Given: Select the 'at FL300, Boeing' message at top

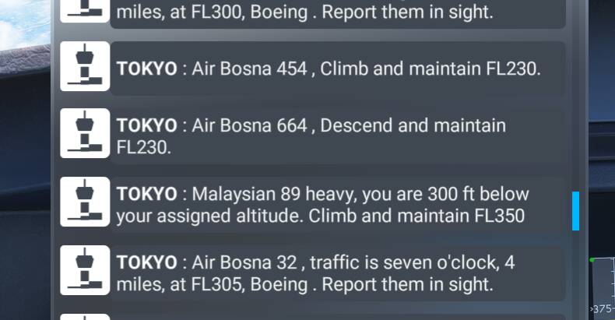Looking at the screenshot, I should 338,14.
